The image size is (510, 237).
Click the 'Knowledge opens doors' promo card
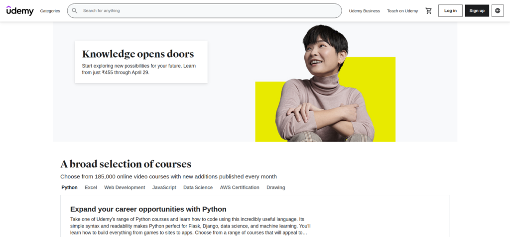pyautogui.click(x=141, y=62)
